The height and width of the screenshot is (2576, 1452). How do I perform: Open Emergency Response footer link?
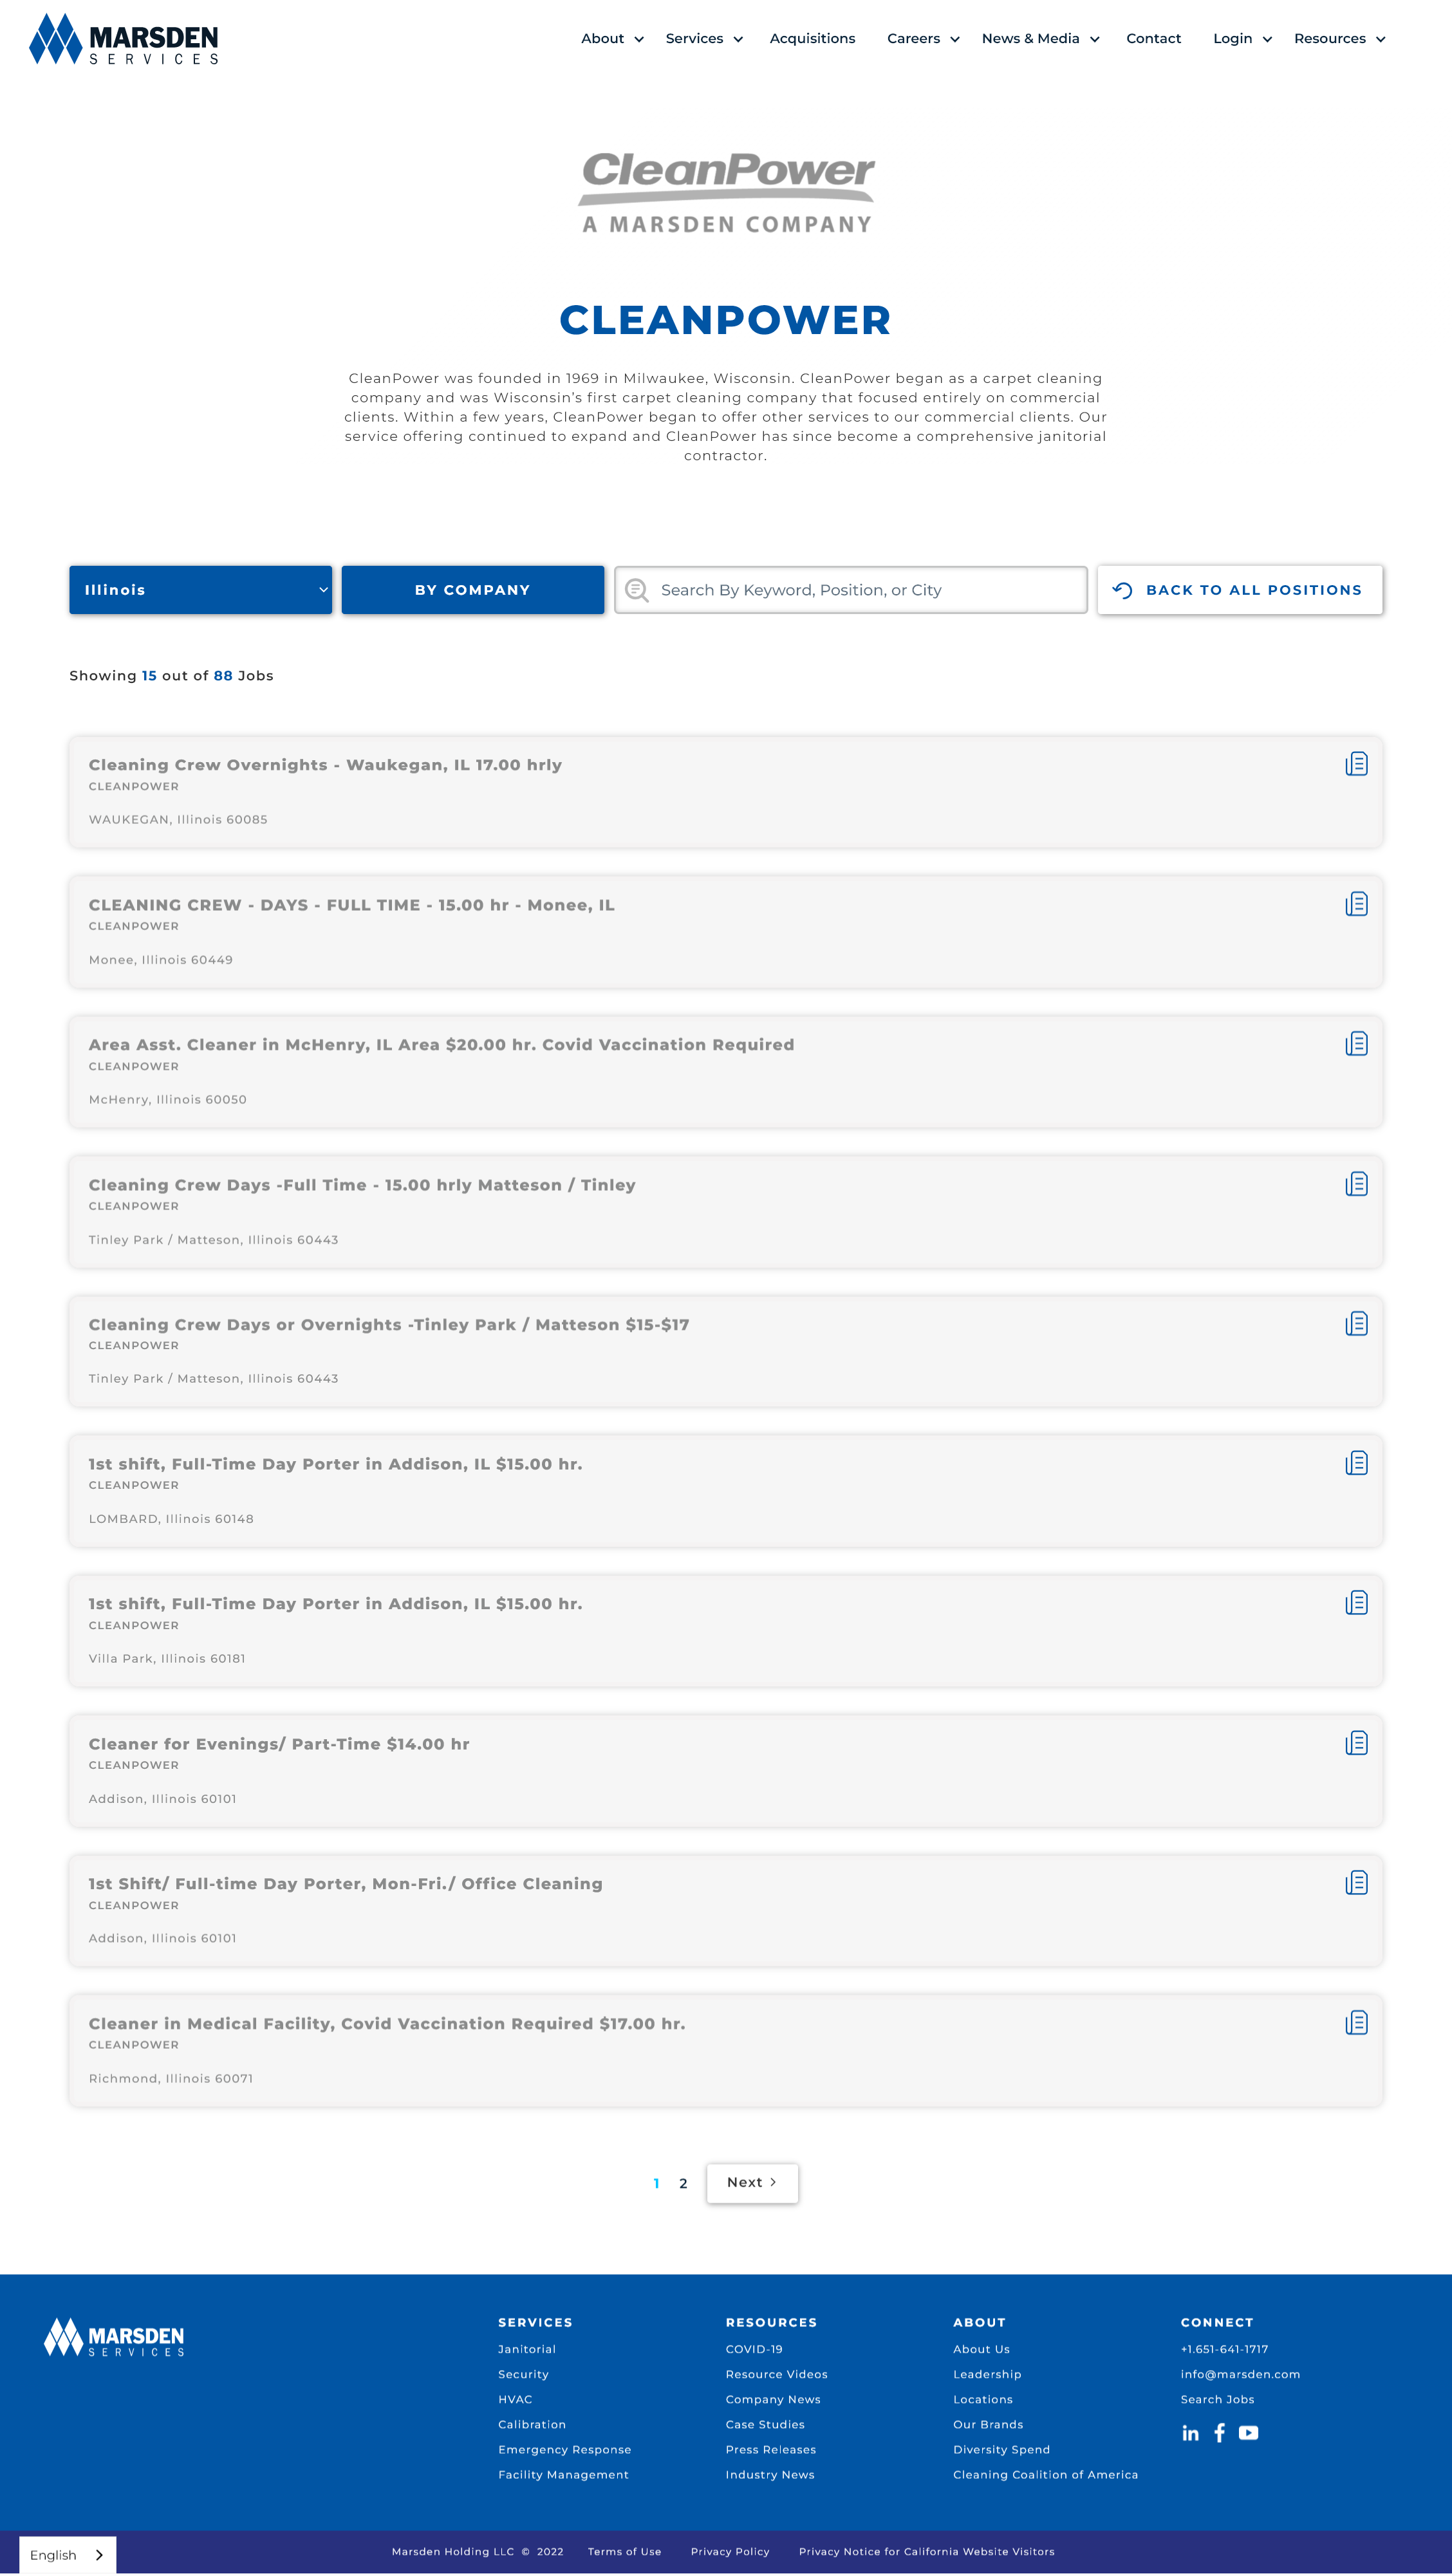564,2449
